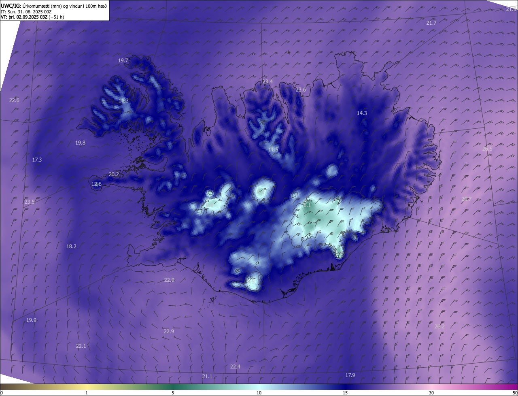Click the 23.6 value label
Screen dimensions: 518x396
[x=301, y=90]
